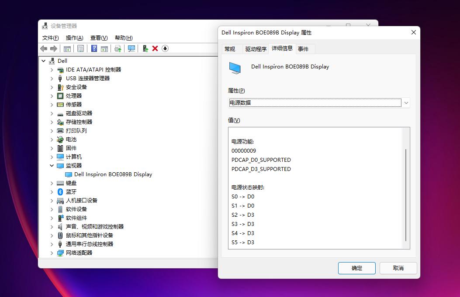The height and width of the screenshot is (297, 460).
Task: Click the Bluetooth category icon
Action: point(60,192)
